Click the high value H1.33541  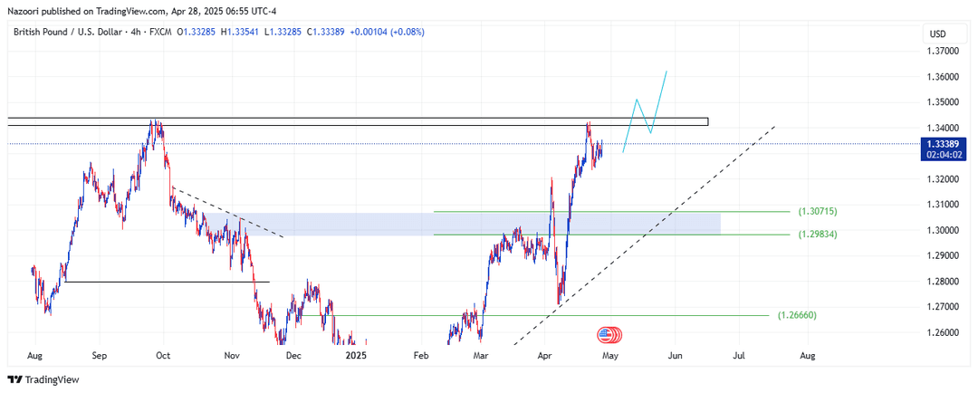pos(239,31)
